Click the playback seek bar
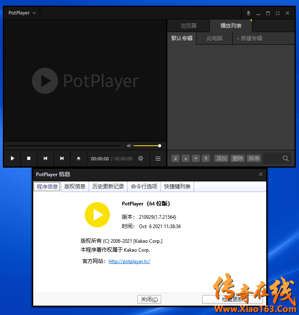Viewport: 299px width, 315px height. coord(63,146)
